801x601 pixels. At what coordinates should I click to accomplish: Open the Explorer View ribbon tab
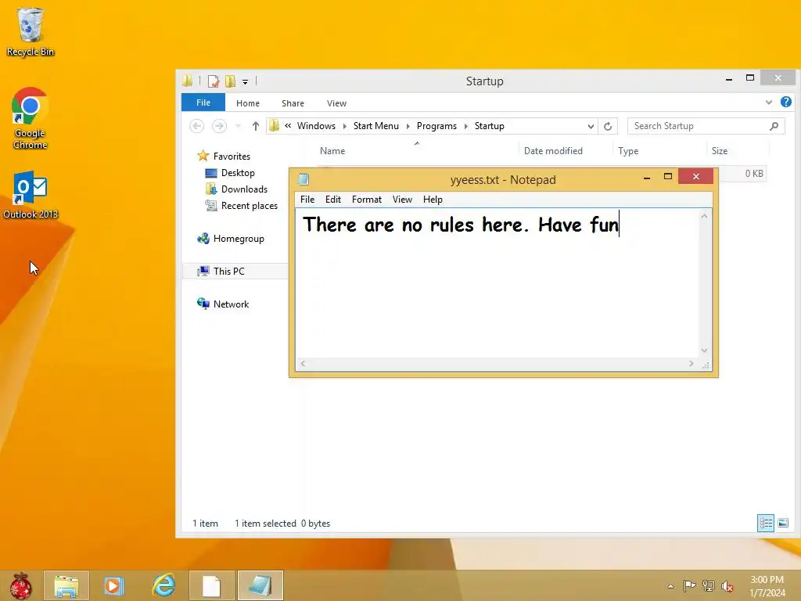[336, 103]
